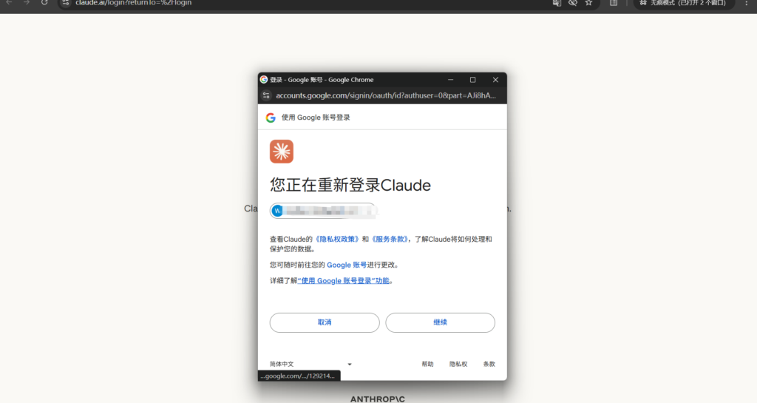
Task: Maximize the Google sign-in popup window
Action: [472, 80]
